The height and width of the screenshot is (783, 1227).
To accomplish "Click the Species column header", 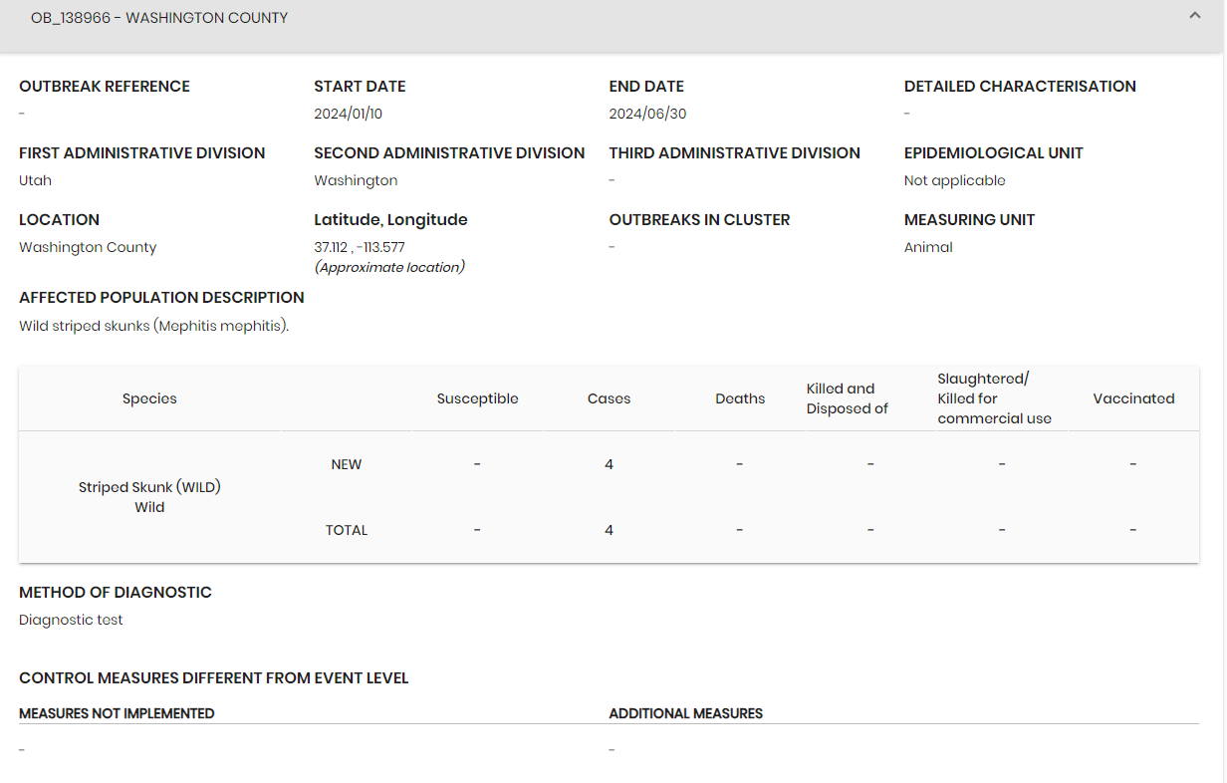I will [149, 398].
